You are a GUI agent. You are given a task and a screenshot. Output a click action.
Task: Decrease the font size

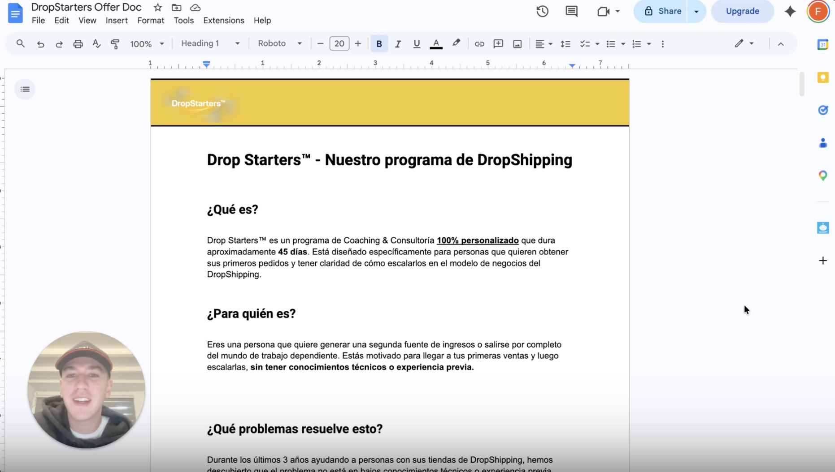point(320,44)
